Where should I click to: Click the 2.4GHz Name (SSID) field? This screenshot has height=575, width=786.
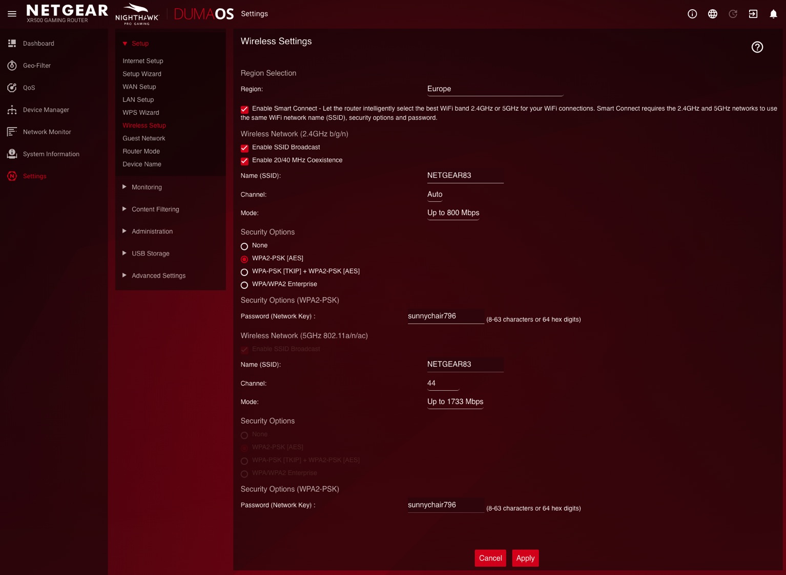pos(465,176)
